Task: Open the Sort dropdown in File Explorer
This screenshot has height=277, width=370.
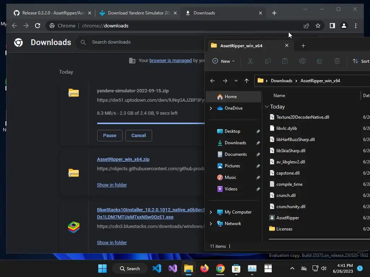Action: point(361,61)
